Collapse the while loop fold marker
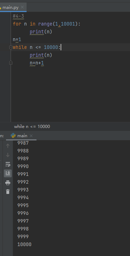Image resolution: width=130 pixels, height=256 pixels. [x=11, y=48]
